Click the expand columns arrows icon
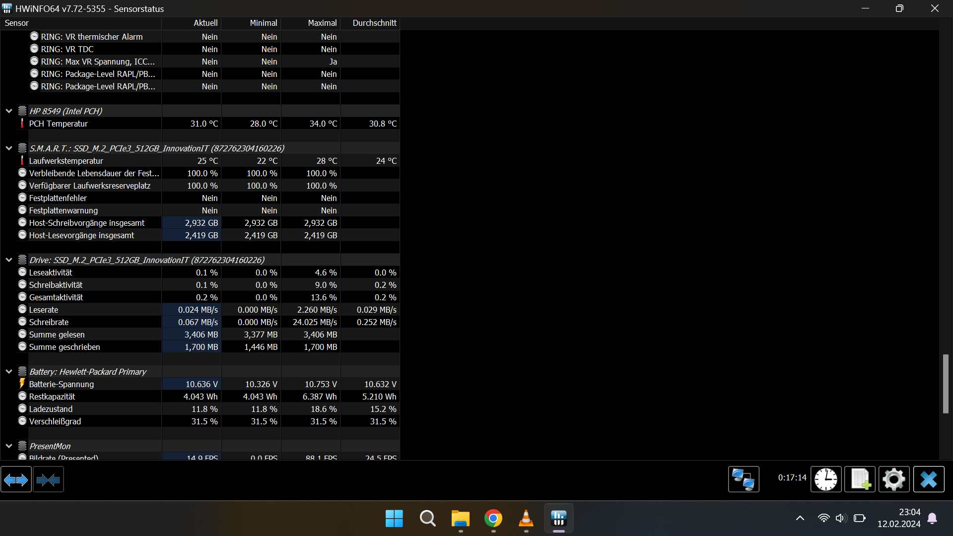This screenshot has height=536, width=953. tap(16, 480)
